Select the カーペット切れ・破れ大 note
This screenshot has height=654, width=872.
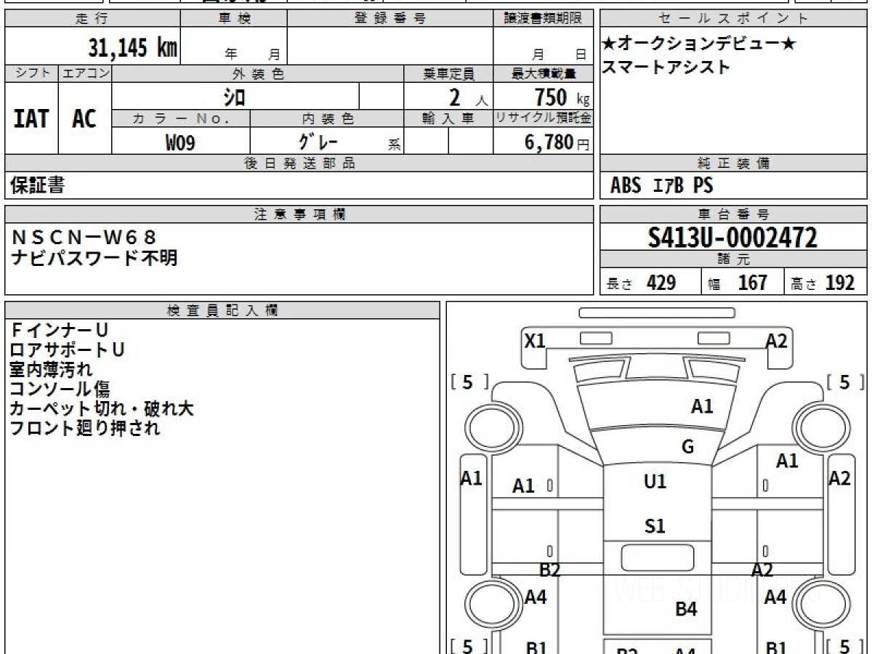[102, 408]
